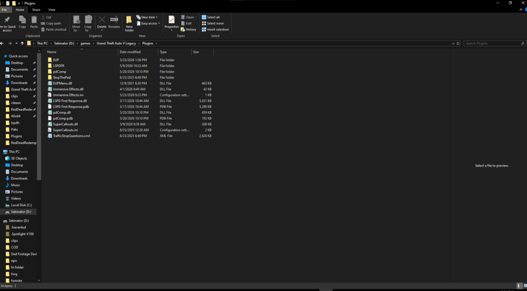Click Pin to Quick access icon
Image resolution: width=527 pixels, height=291 pixels.
coord(7,20)
